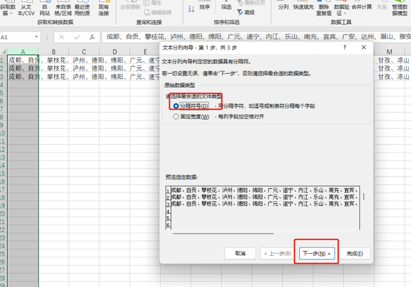
Task: Click 现有连接 button
Action: pos(104,8)
